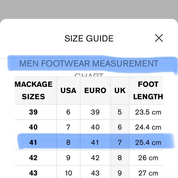Close the Size Guide panel
This screenshot has height=178, width=178.
coord(159,38)
